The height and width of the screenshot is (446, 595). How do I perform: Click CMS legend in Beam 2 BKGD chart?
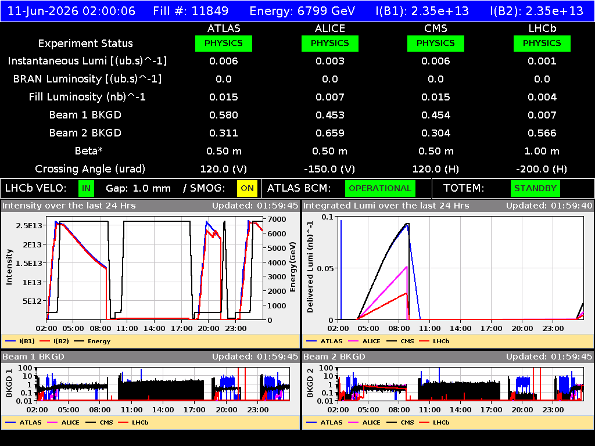pos(400,423)
